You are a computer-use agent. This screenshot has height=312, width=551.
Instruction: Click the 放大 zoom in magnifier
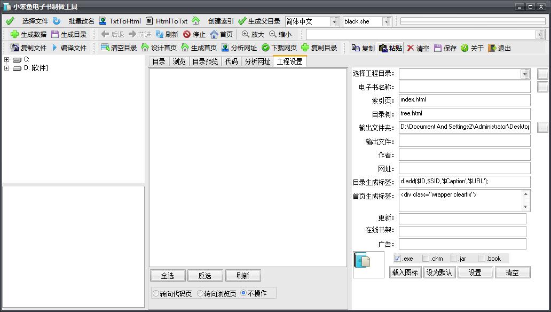click(x=246, y=34)
